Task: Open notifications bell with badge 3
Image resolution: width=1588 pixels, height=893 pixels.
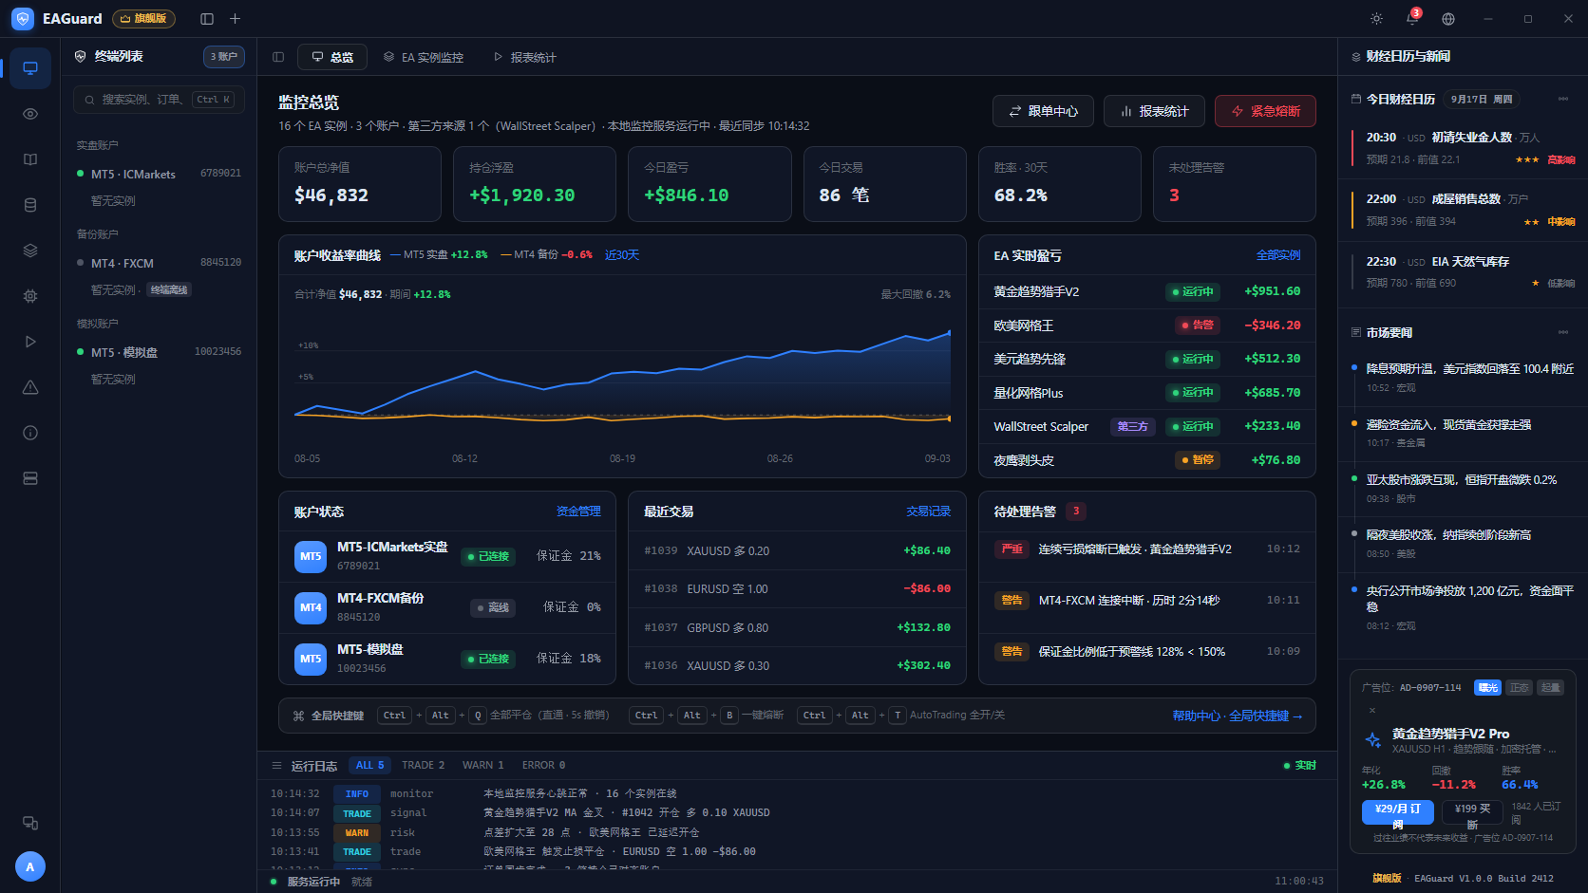Action: 1412,19
